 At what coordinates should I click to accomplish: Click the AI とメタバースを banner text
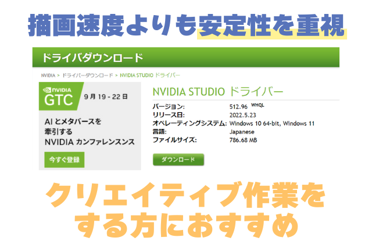coord(73,121)
